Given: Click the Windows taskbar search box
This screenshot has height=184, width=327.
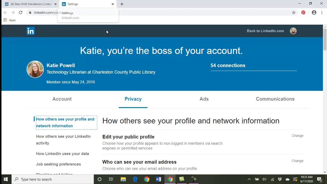Looking at the screenshot, I should click(53, 179).
